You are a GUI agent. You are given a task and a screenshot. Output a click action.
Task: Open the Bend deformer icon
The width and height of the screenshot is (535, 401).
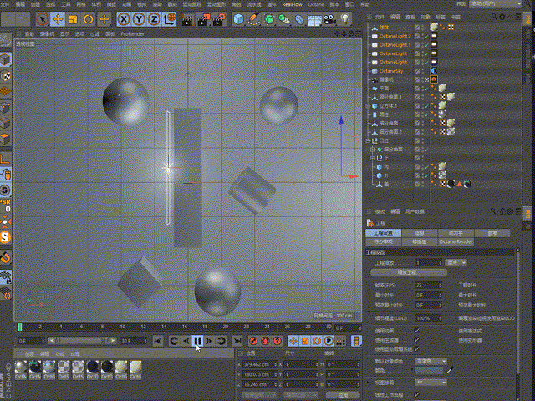[x=299, y=19]
